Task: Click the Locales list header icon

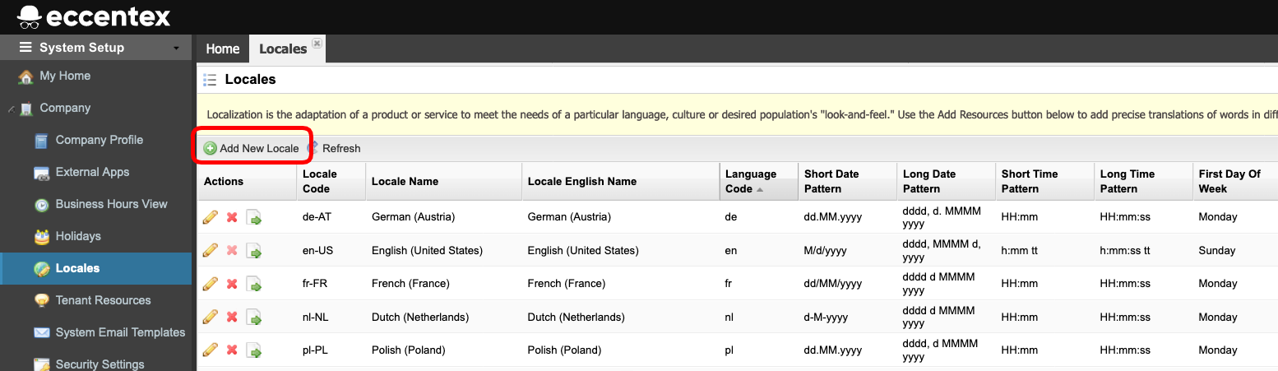Action: (210, 80)
